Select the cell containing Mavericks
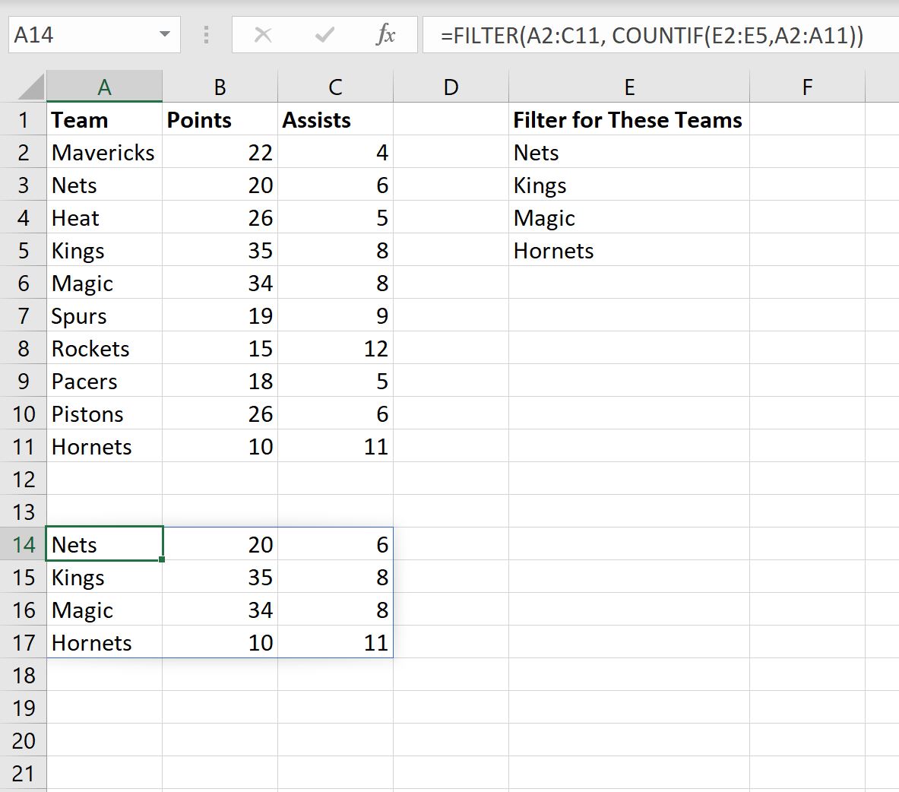This screenshot has height=792, width=899. (103, 152)
